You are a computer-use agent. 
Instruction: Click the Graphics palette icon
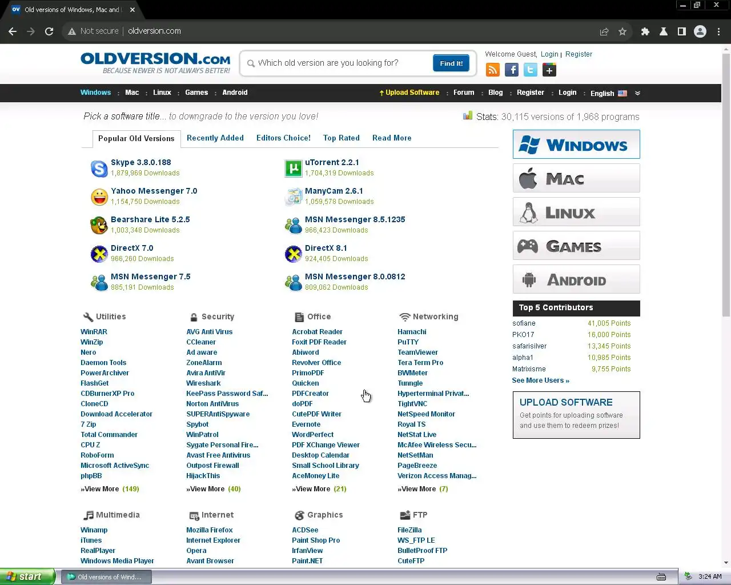[x=299, y=515]
